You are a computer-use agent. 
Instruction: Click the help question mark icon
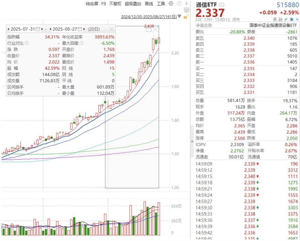point(179,4)
